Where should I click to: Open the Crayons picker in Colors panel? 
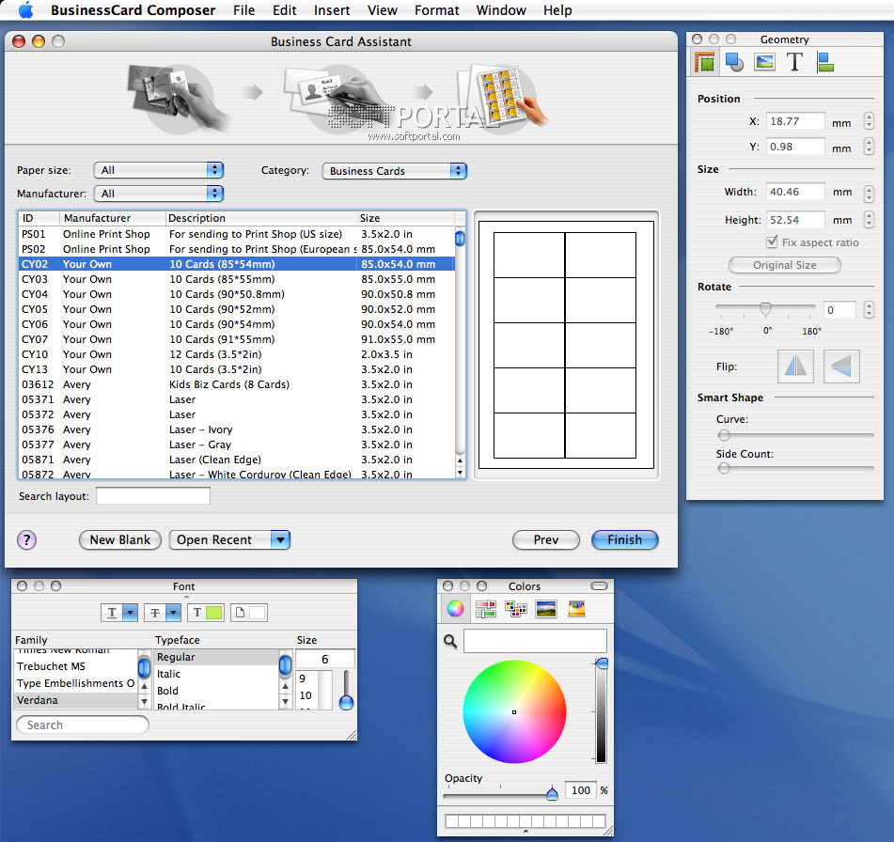coord(576,609)
